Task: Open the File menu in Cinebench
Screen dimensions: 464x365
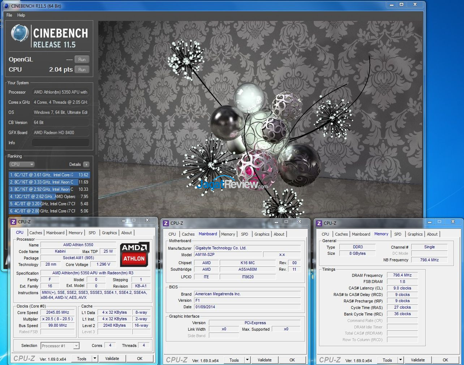Action: [x=9, y=15]
